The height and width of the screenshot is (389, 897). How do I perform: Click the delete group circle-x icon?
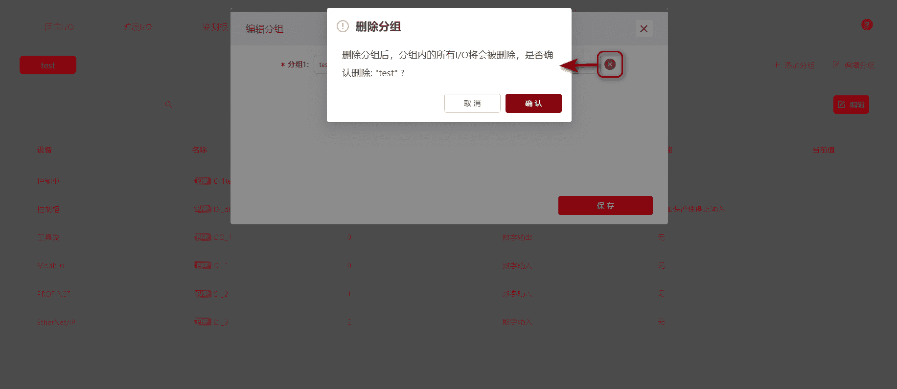tap(610, 64)
